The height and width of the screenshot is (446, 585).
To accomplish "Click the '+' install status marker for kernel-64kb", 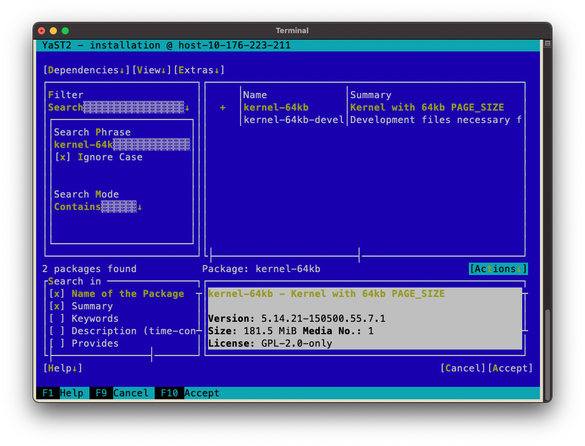I will pyautogui.click(x=223, y=108).
